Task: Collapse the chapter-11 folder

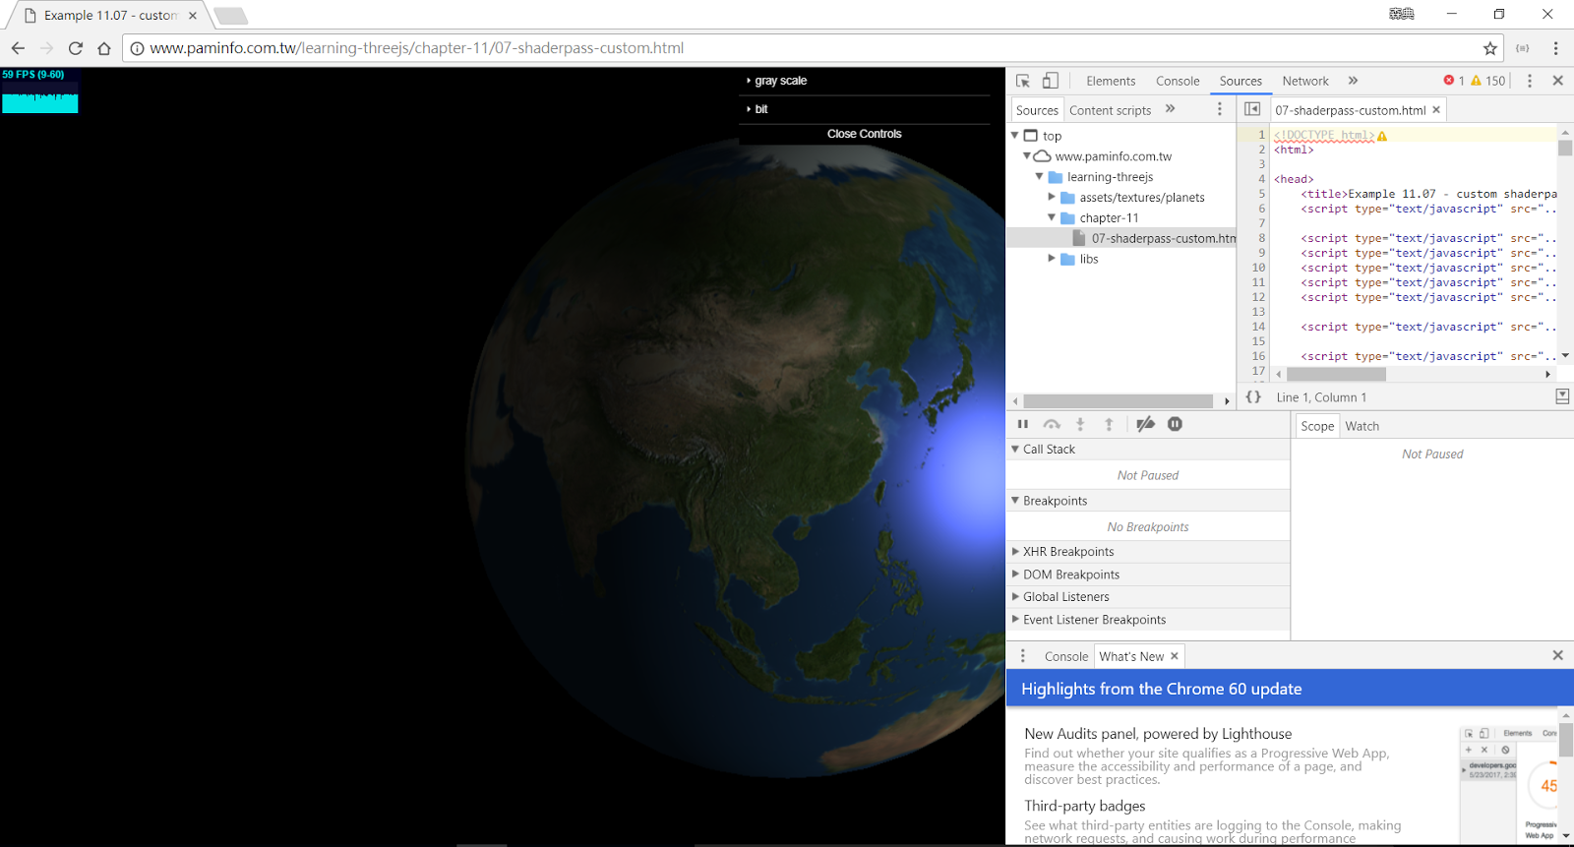Action: pyautogui.click(x=1052, y=217)
